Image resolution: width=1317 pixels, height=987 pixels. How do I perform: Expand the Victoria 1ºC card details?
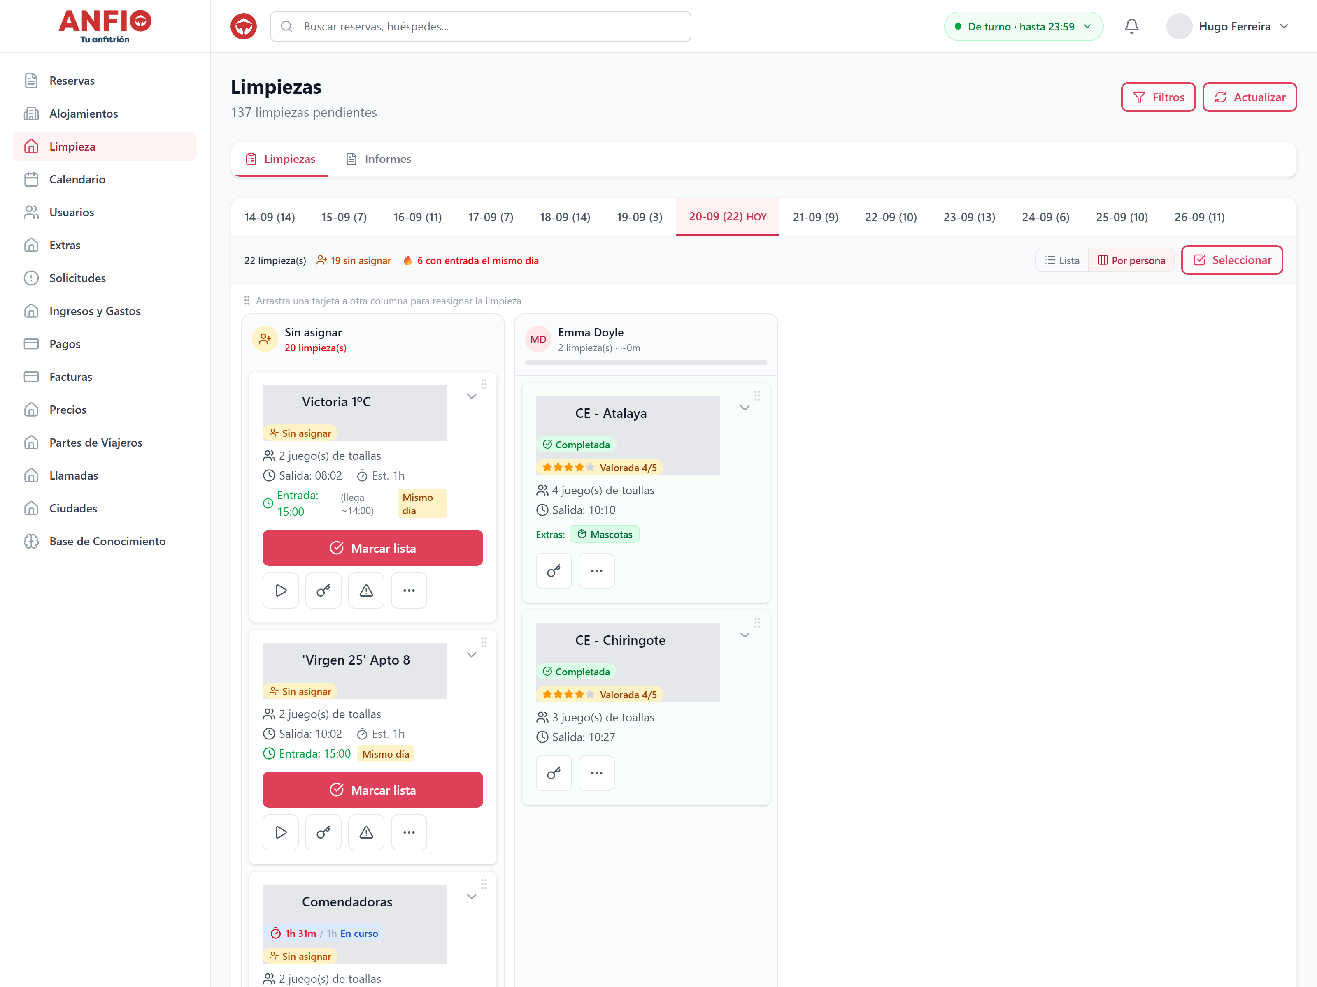click(x=472, y=396)
